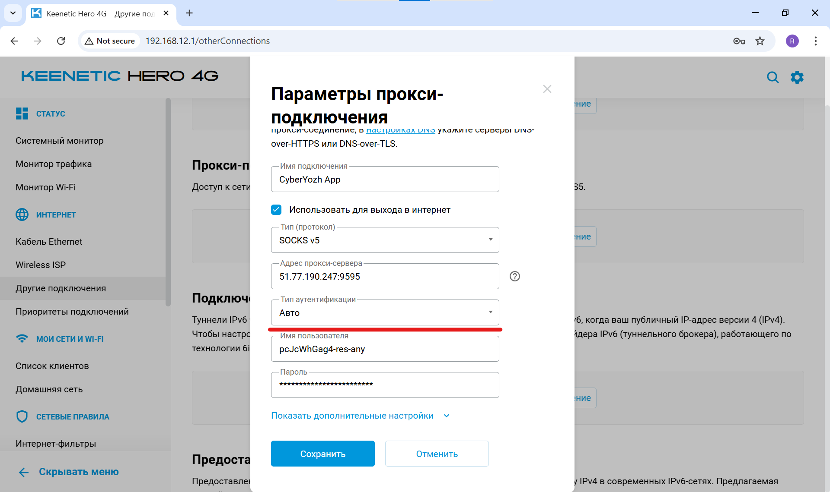Open the Тип аутентификации dropdown showing Авто
This screenshot has height=492, width=830.
tap(490, 312)
